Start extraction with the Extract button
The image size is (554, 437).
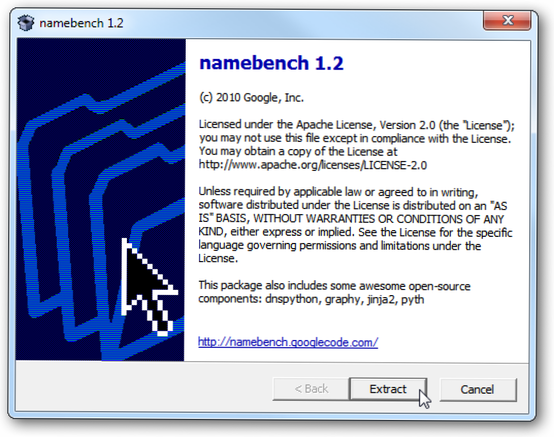pos(388,389)
